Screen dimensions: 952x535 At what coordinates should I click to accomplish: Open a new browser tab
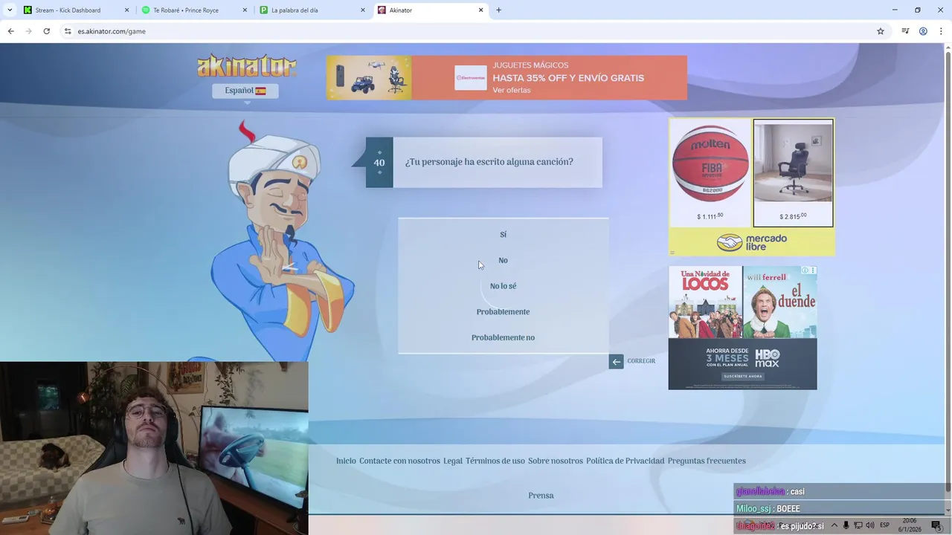point(498,10)
